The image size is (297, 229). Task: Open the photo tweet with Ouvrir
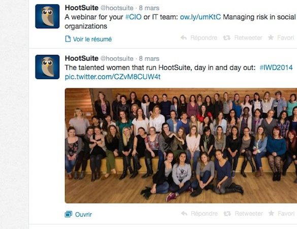83,214
